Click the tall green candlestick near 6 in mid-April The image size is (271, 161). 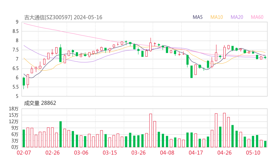click(192, 72)
